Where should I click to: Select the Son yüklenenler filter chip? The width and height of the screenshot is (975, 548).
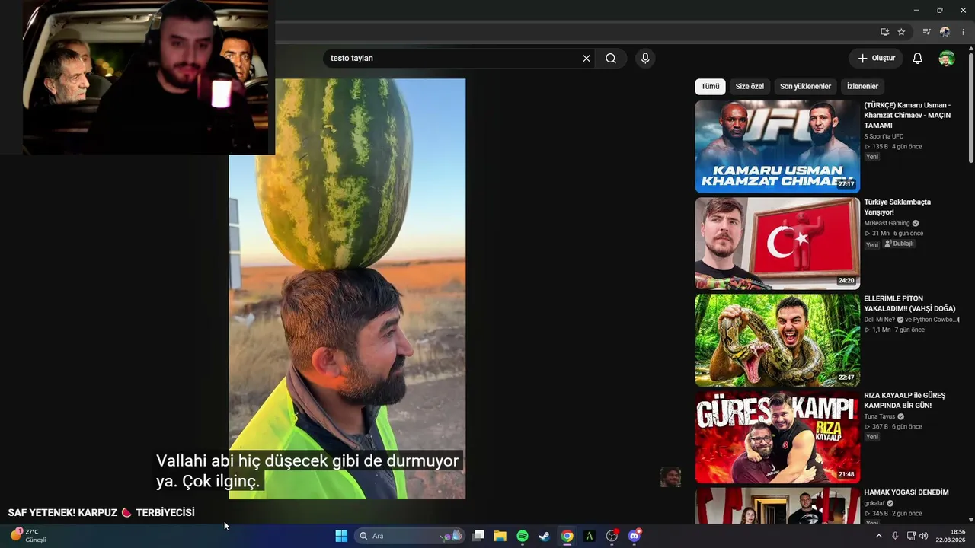click(805, 87)
